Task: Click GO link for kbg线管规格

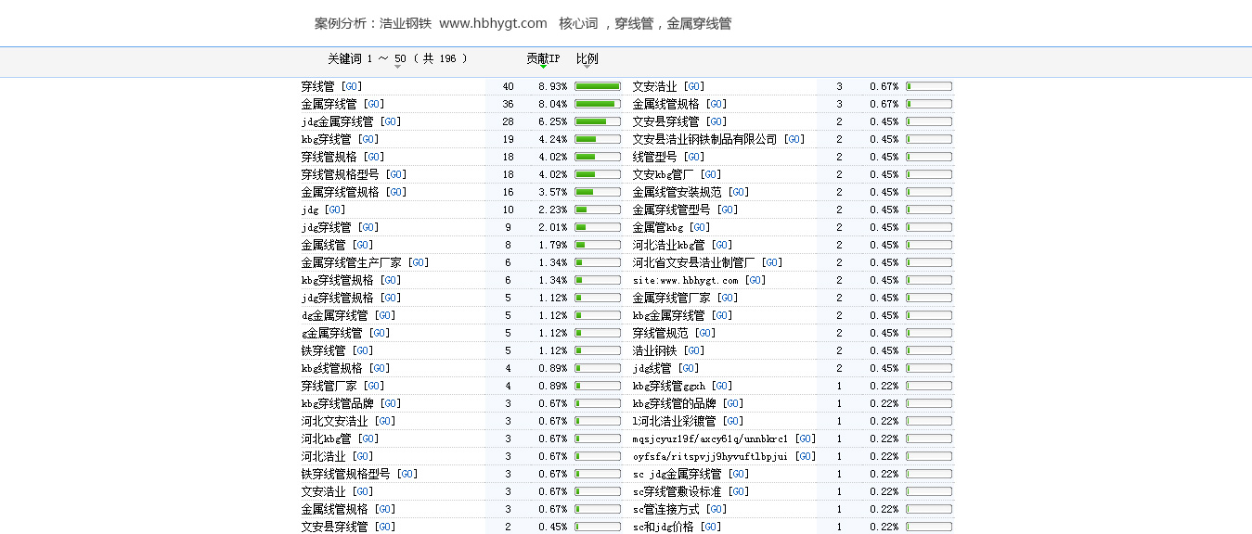Action: pyautogui.click(x=379, y=368)
